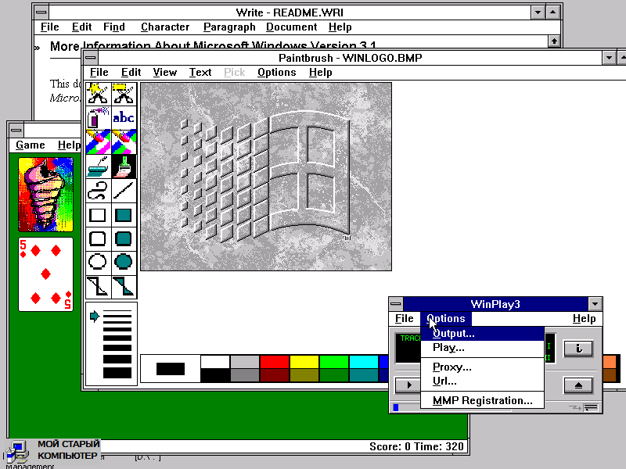
Task: Choose the abc Text tool
Action: [124, 118]
